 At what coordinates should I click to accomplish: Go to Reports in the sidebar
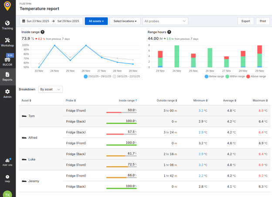tap(7, 76)
